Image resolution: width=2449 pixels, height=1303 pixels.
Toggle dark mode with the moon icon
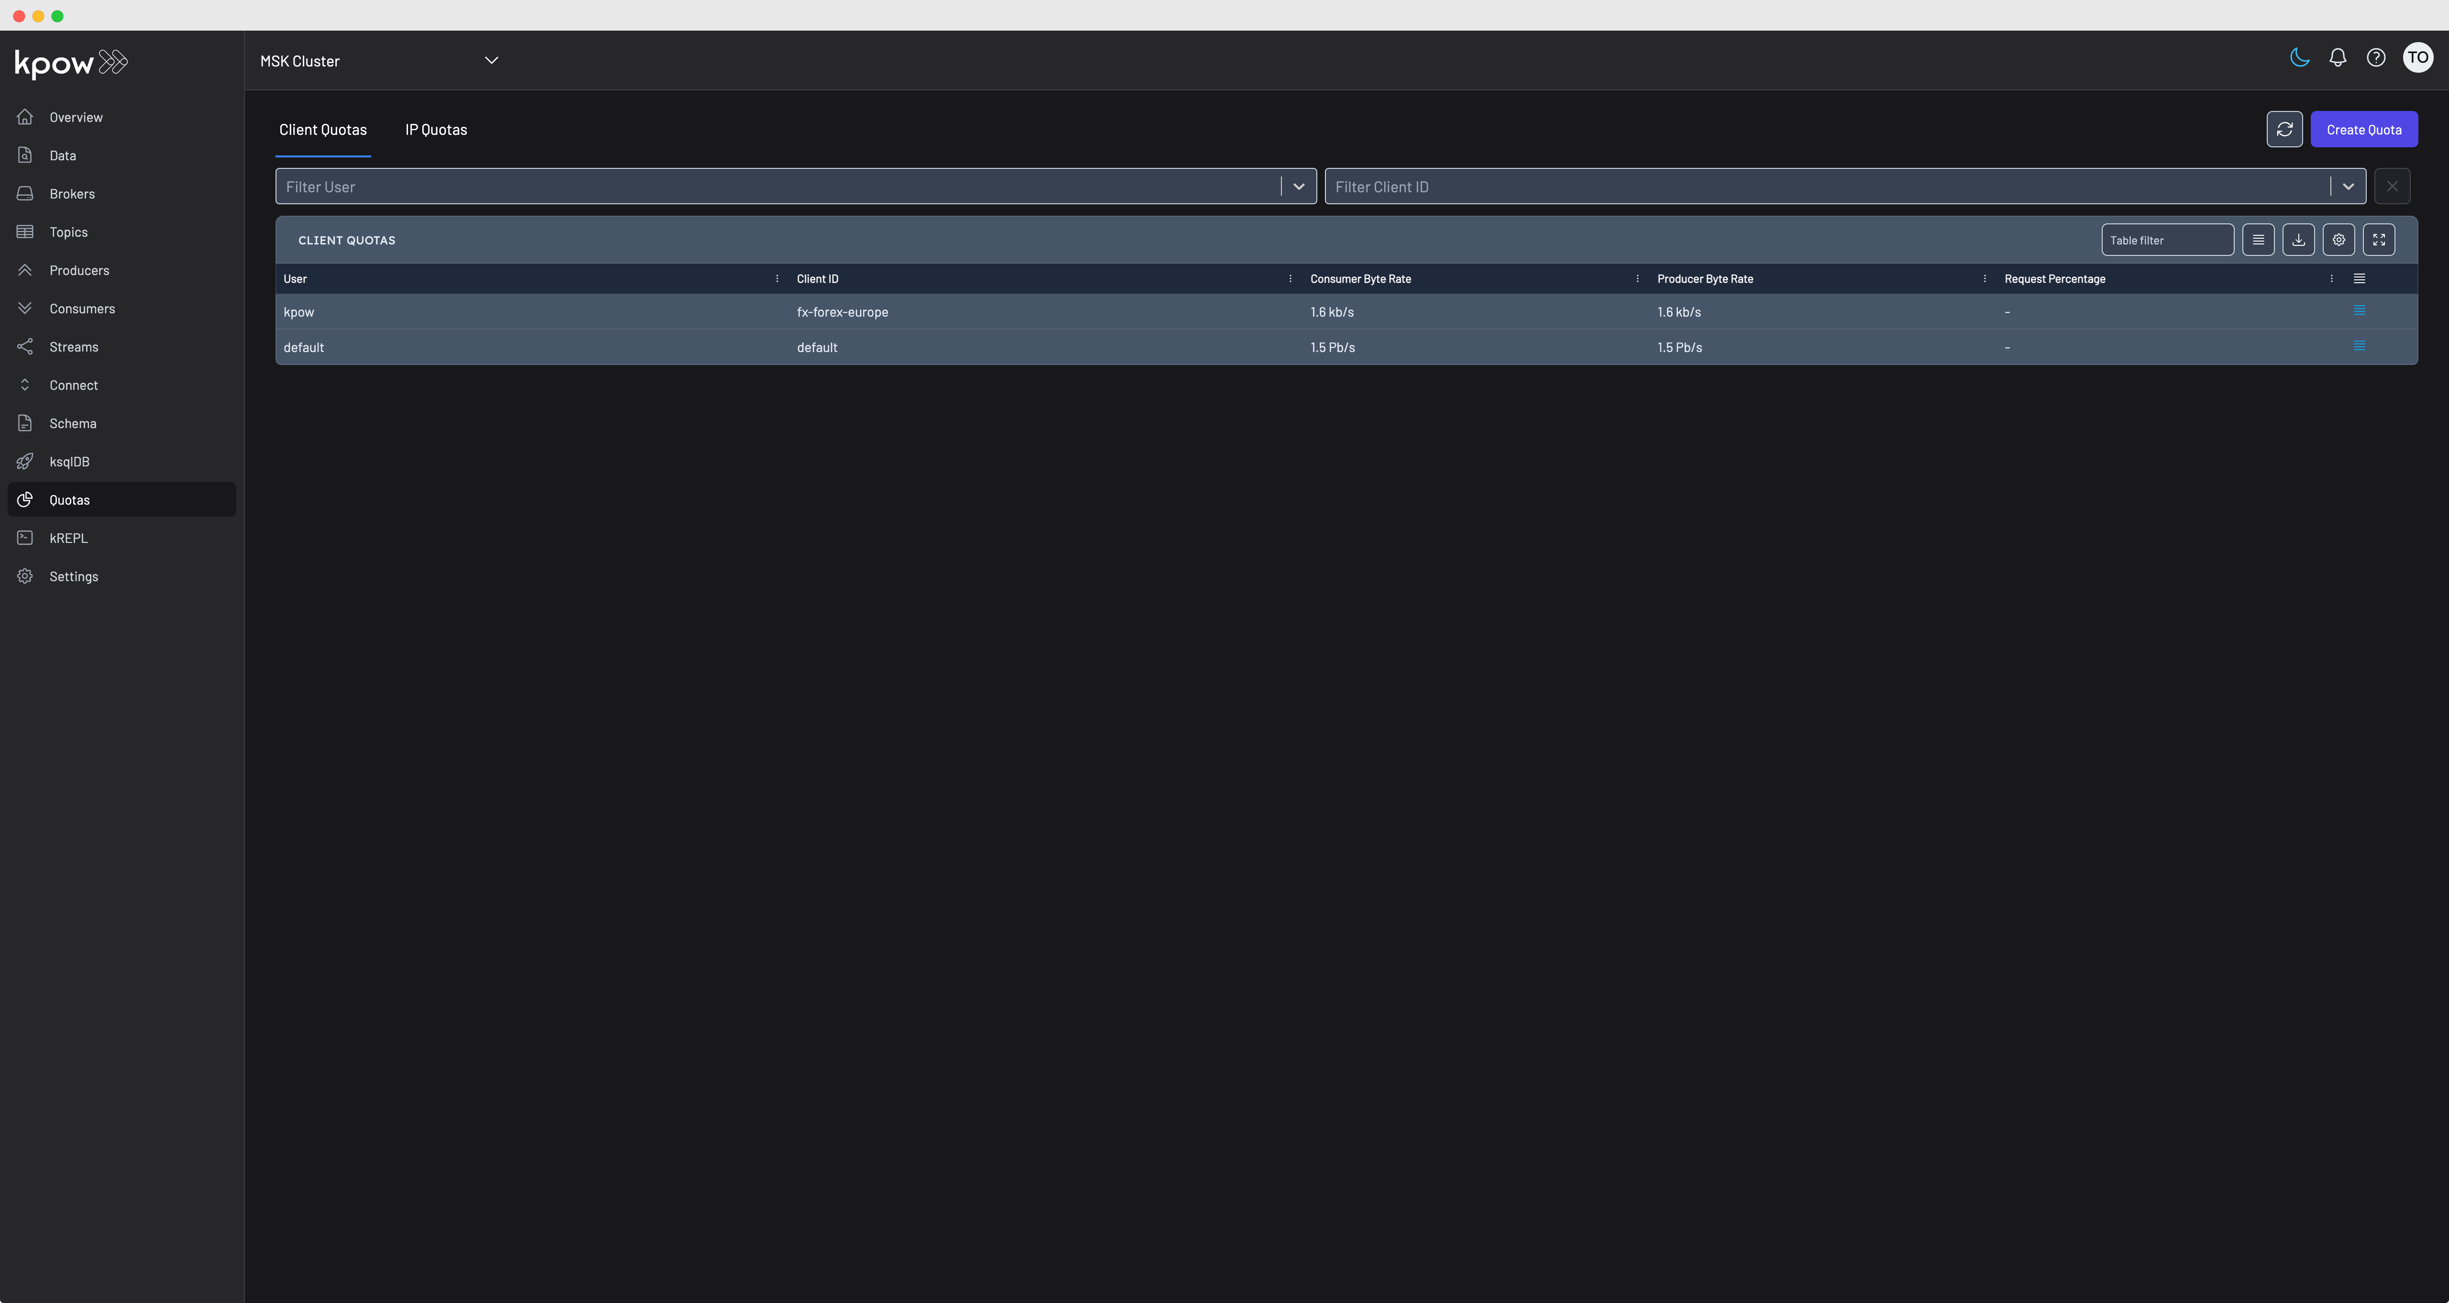point(2299,57)
